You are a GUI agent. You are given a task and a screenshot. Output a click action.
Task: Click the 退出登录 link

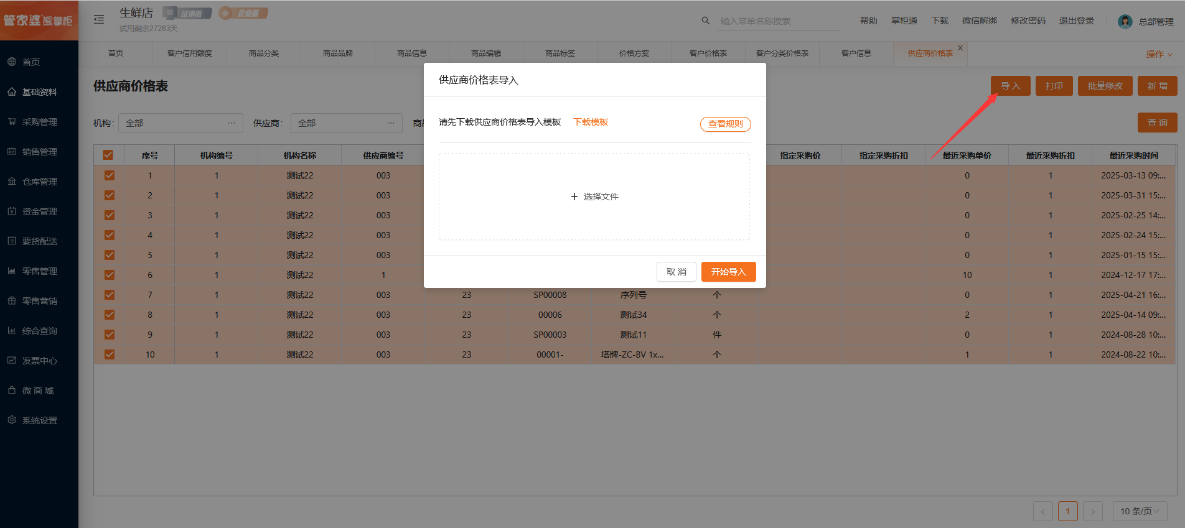(x=1077, y=21)
